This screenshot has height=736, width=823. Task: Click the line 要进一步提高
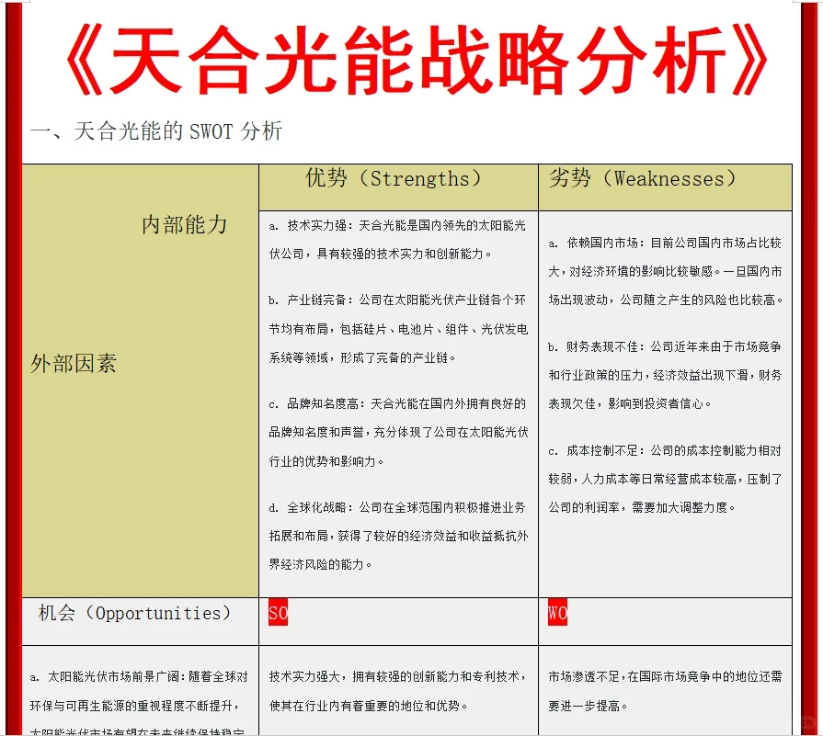coord(588,706)
